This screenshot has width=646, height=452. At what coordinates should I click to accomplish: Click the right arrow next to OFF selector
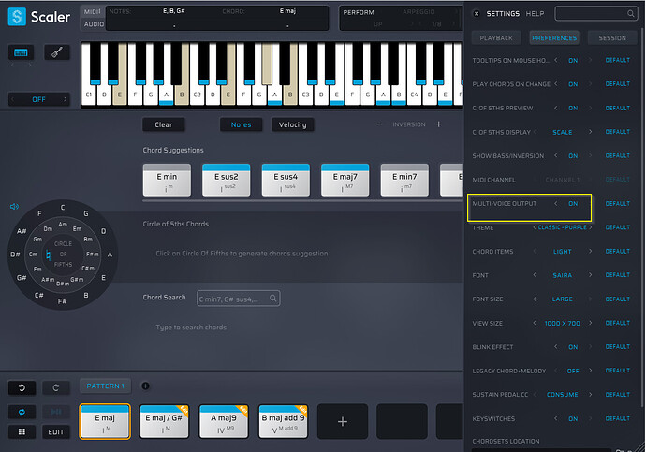point(66,99)
